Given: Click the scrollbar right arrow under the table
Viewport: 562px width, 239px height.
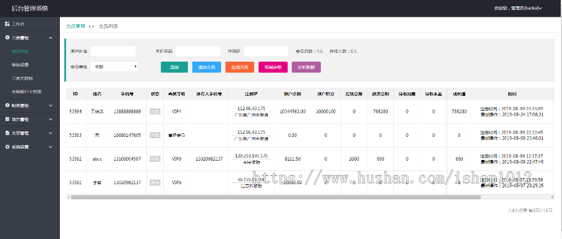Looking at the screenshot, I should point(553,197).
